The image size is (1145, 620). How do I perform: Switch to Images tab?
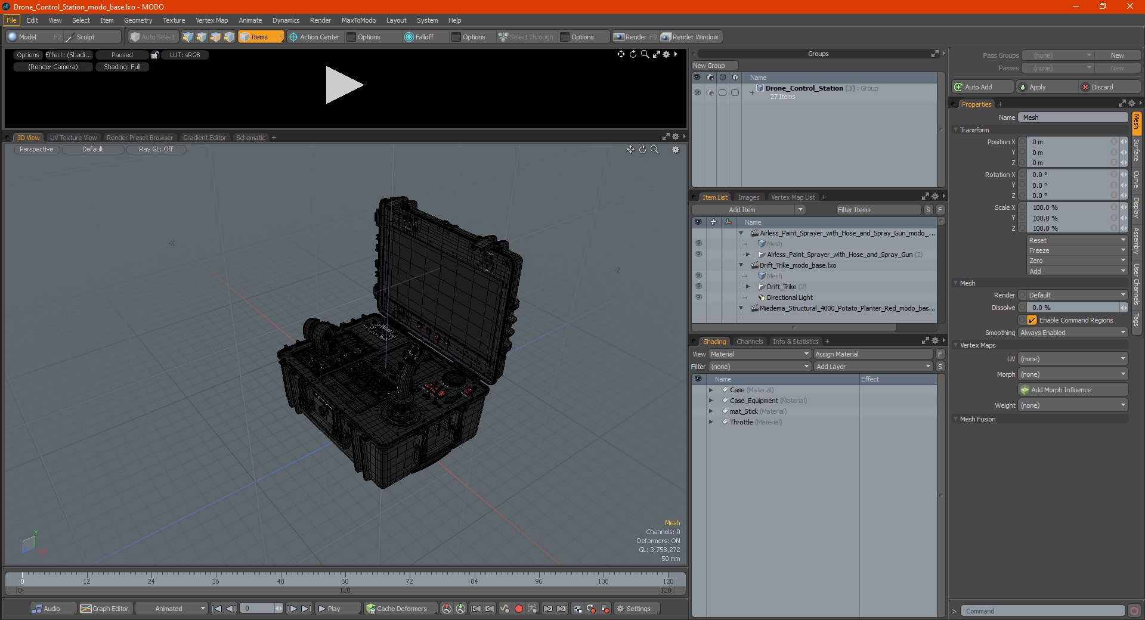coord(748,197)
